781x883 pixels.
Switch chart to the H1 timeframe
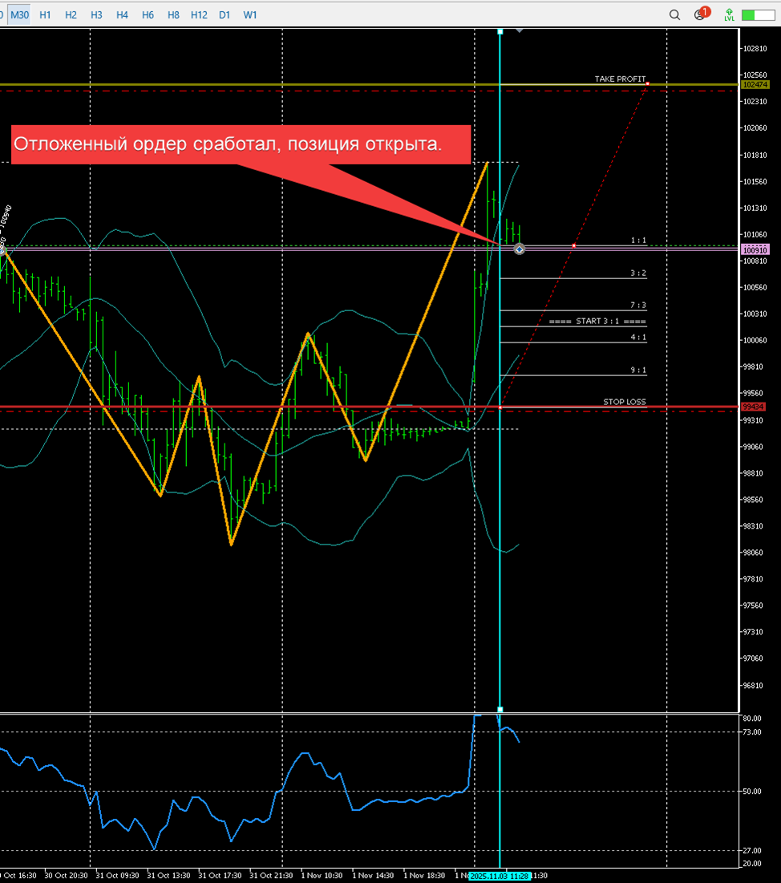[x=45, y=14]
